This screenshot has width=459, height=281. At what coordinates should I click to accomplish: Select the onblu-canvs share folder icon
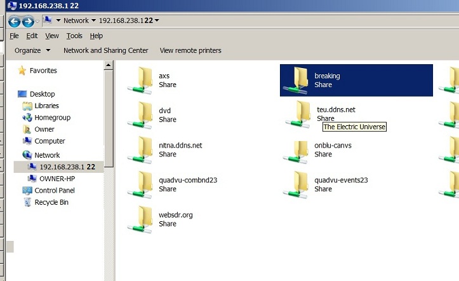(296, 150)
